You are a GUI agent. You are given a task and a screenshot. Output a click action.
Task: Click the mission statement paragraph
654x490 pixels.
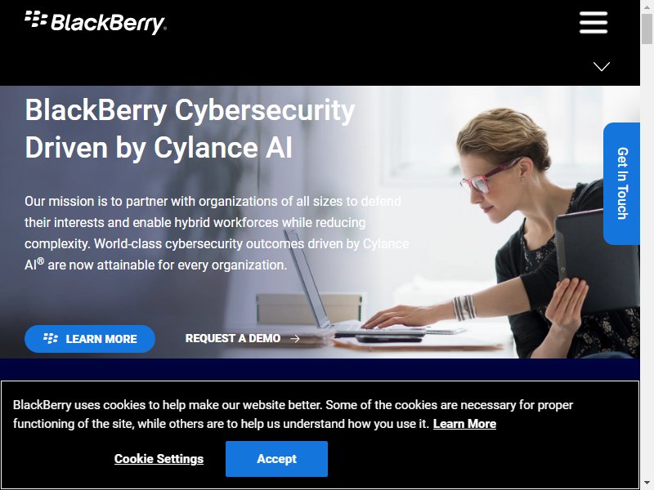pyautogui.click(x=217, y=234)
